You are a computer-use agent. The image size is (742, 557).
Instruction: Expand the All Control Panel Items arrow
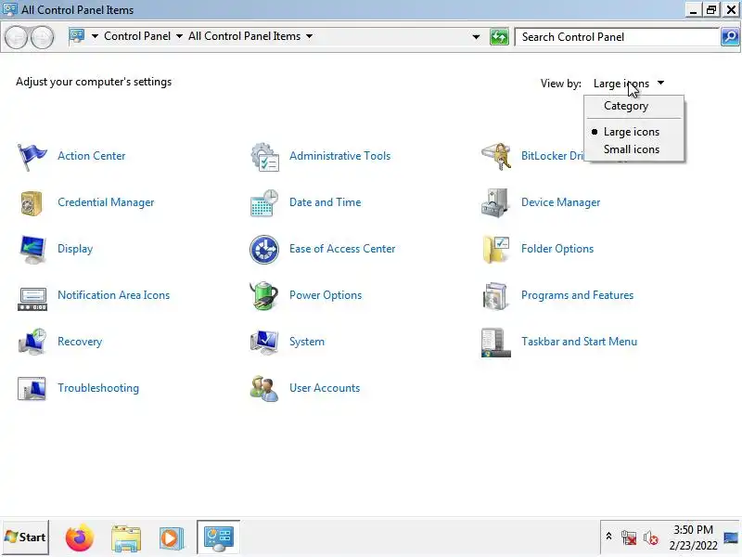pos(309,36)
